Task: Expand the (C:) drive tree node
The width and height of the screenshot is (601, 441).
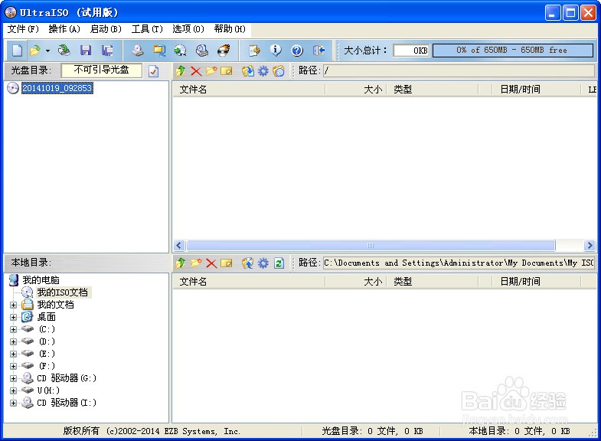Action: 14,329
